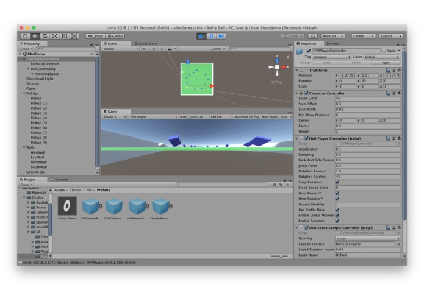Toggle OVRPlayerController active checkbox

tap(309, 51)
